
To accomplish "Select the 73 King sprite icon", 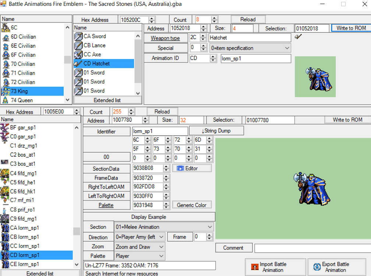I will coord(6,91).
